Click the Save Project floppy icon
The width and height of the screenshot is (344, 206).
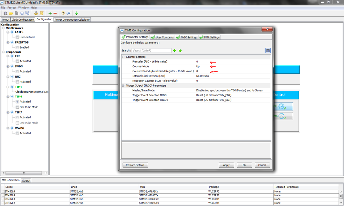point(22,13)
